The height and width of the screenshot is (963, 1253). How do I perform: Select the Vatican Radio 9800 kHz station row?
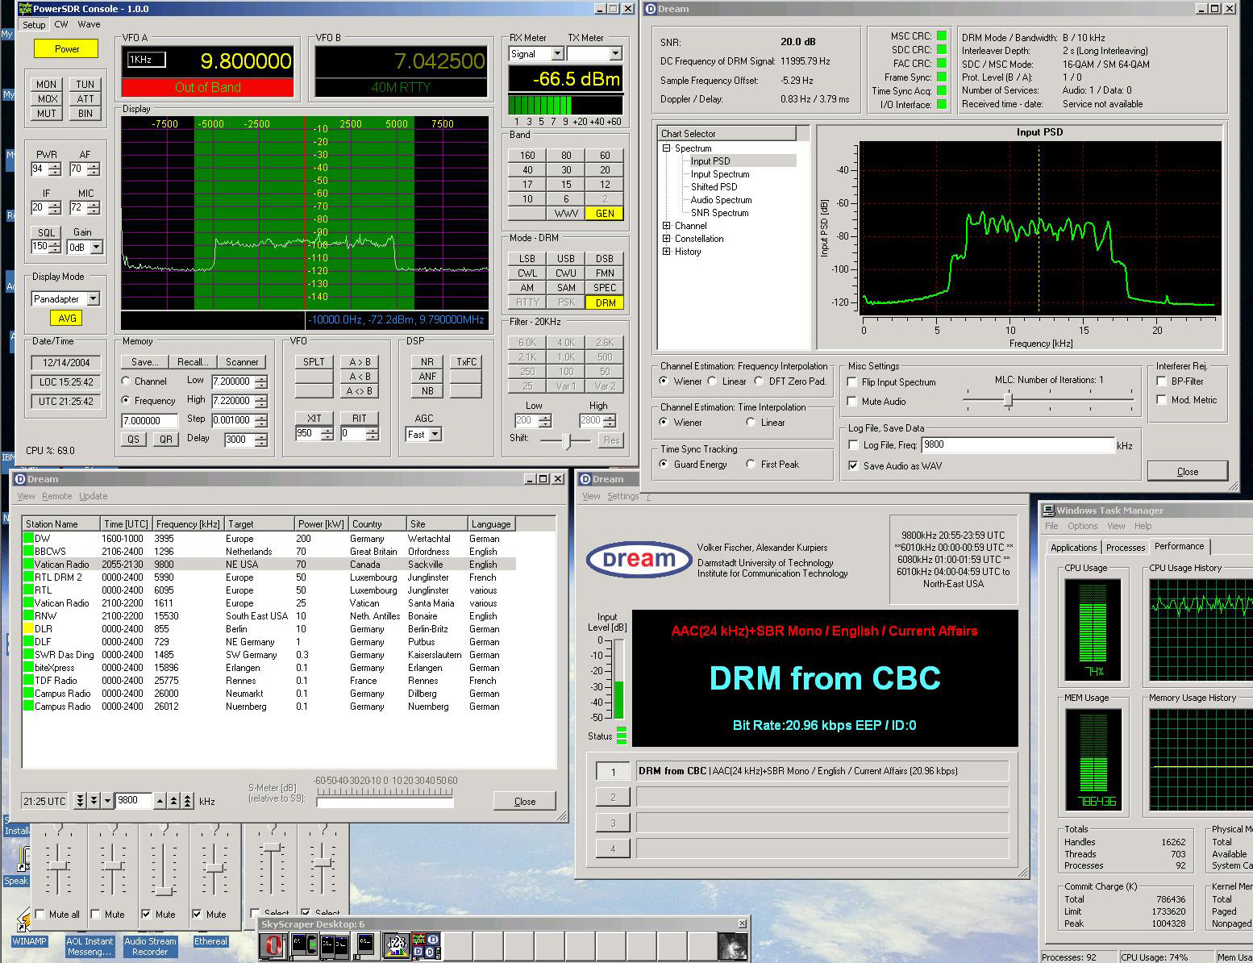click(x=269, y=565)
